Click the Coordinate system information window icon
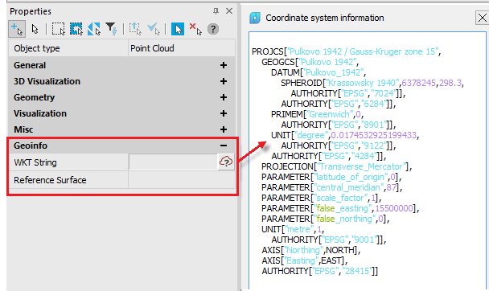Viewport: 489px width, 291px height. click(255, 18)
